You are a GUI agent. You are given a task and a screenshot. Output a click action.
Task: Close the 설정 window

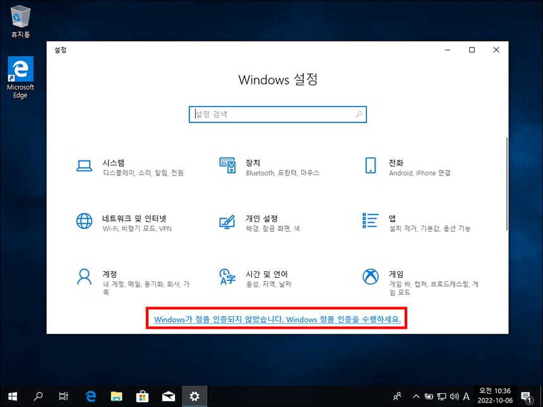(496, 50)
